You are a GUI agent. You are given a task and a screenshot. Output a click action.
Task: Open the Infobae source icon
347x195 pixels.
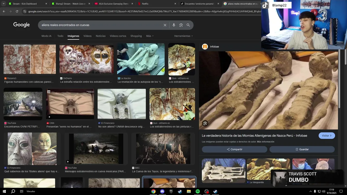[x=205, y=47]
